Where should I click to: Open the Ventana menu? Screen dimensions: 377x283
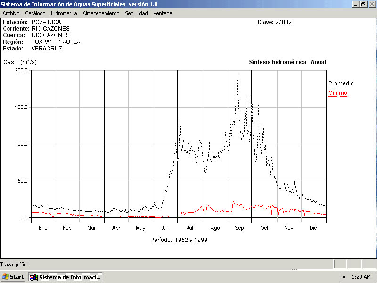(x=163, y=13)
